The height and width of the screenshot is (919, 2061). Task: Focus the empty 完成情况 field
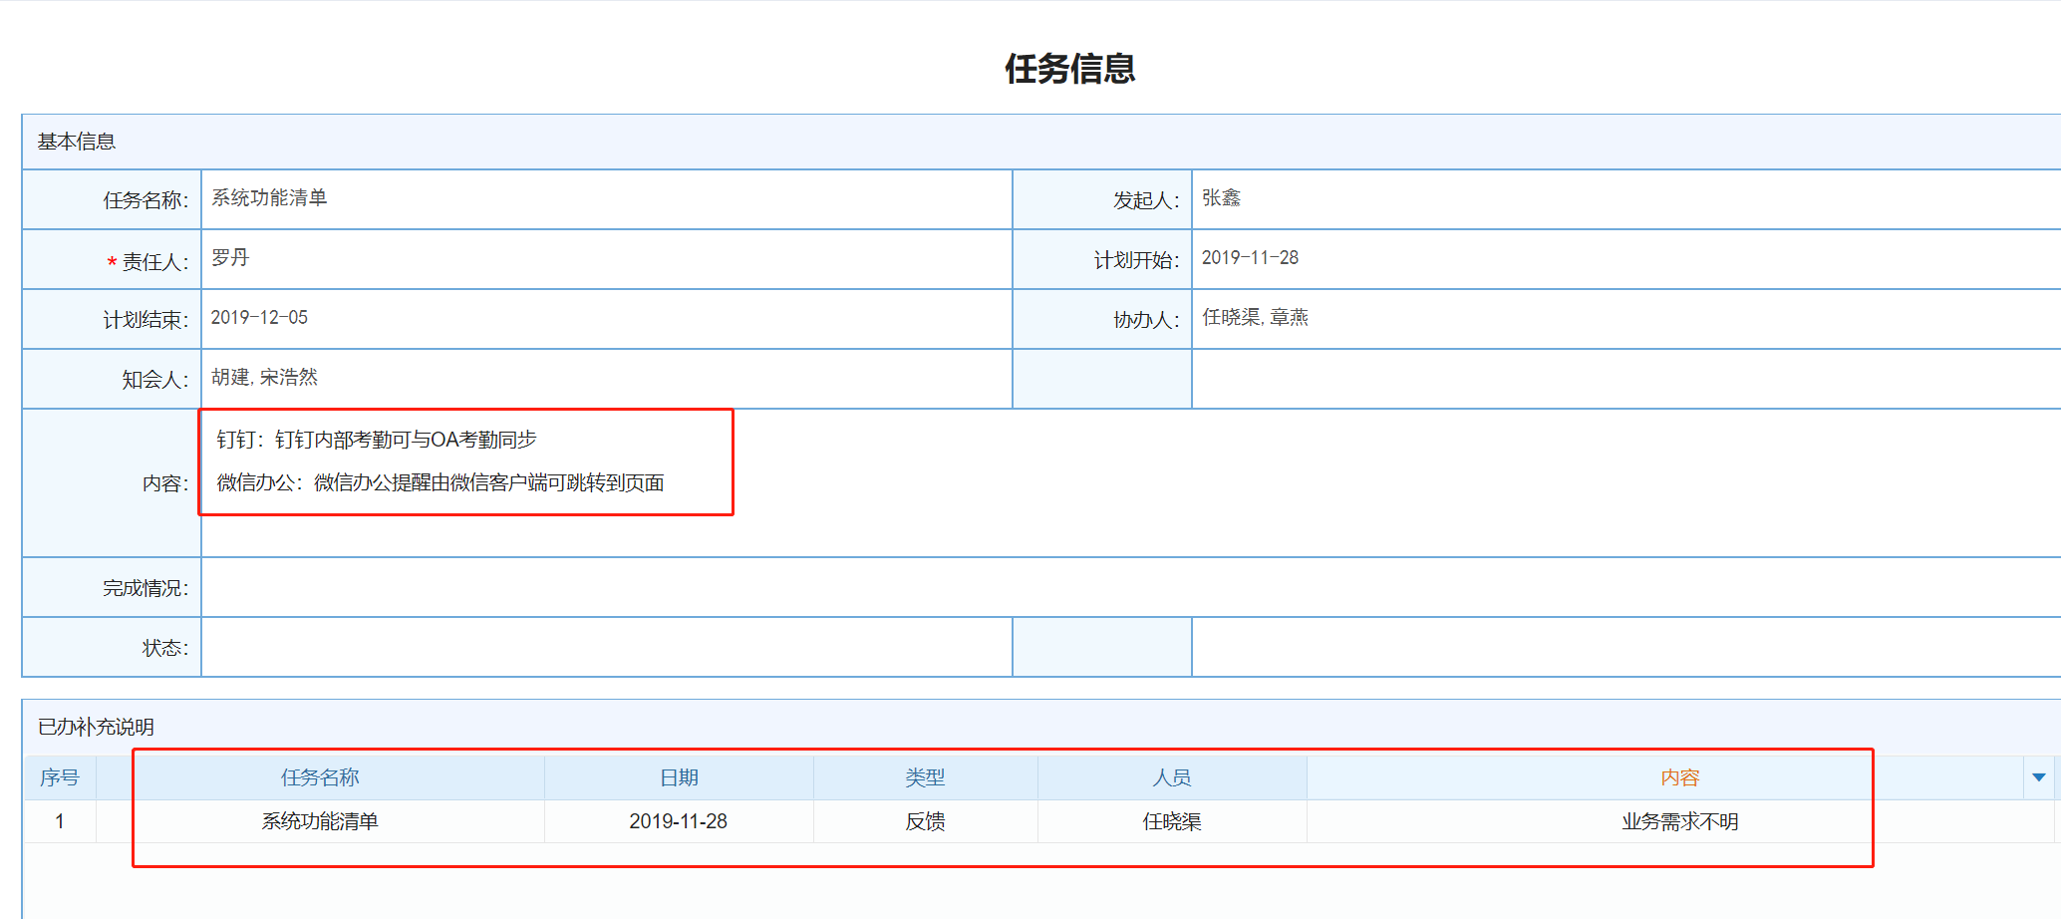pos(1126,588)
